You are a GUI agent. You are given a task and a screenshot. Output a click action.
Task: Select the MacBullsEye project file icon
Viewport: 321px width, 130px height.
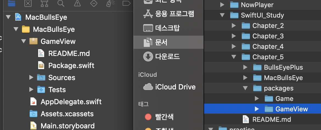[18, 17]
